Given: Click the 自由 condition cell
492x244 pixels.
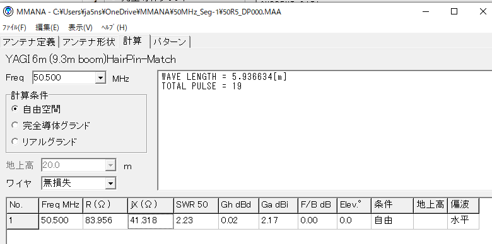Looking at the screenshot, I should pos(392,221).
